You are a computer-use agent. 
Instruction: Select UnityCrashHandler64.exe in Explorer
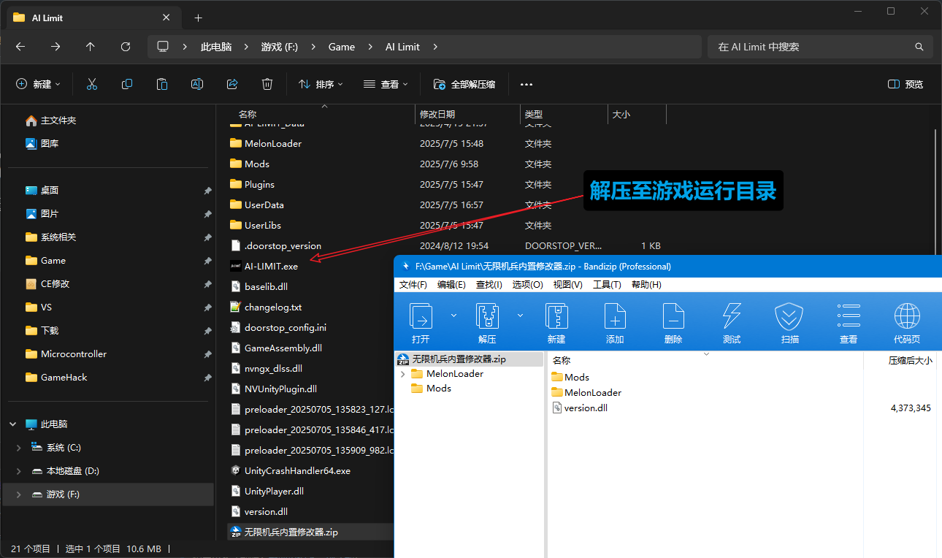[297, 470]
